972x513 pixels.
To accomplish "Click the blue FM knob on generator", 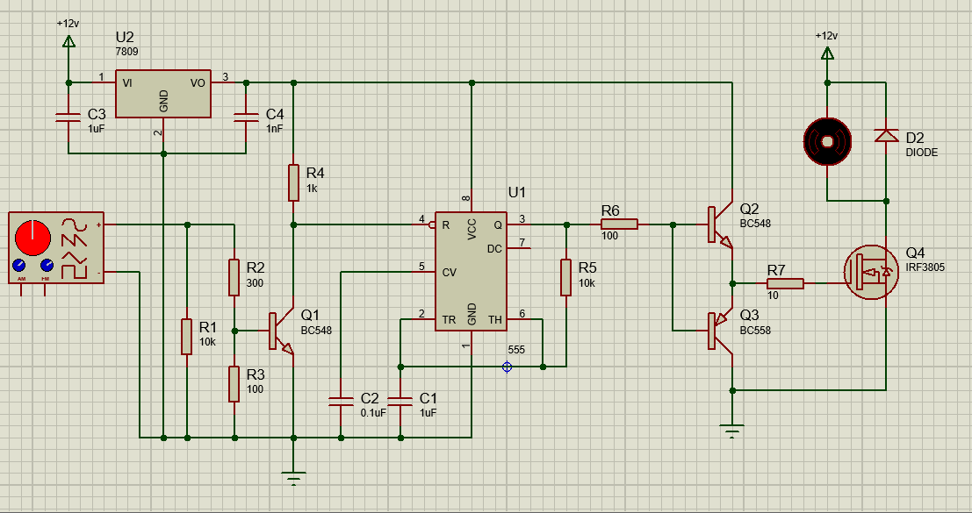I will 45,266.
